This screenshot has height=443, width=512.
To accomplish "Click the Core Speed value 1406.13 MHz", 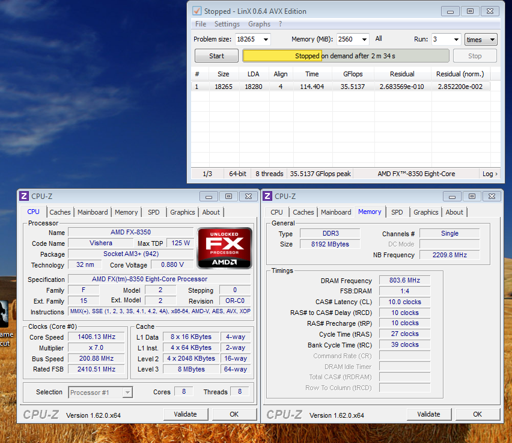I will click(96, 337).
